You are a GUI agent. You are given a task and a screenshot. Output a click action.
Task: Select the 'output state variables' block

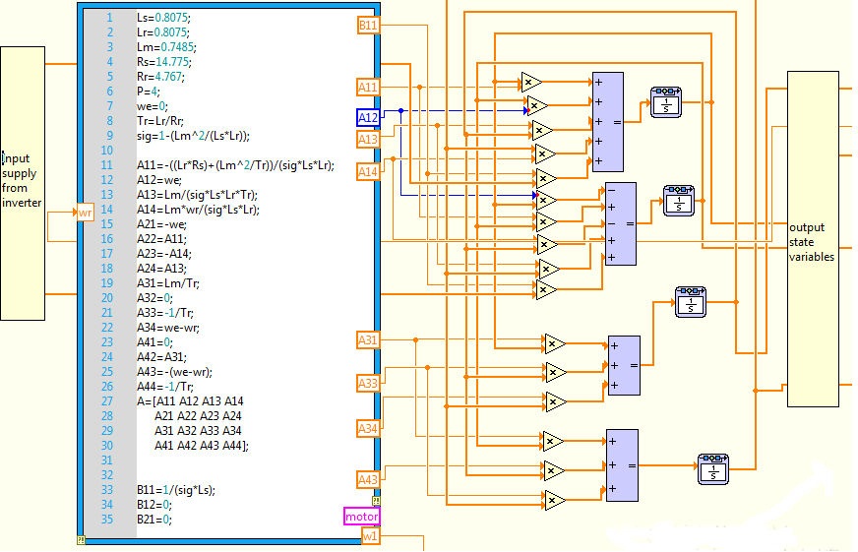click(813, 239)
